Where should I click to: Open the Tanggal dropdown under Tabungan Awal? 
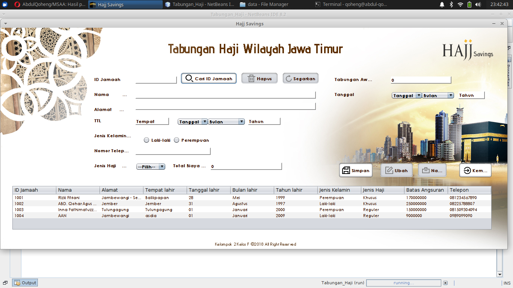(x=407, y=95)
